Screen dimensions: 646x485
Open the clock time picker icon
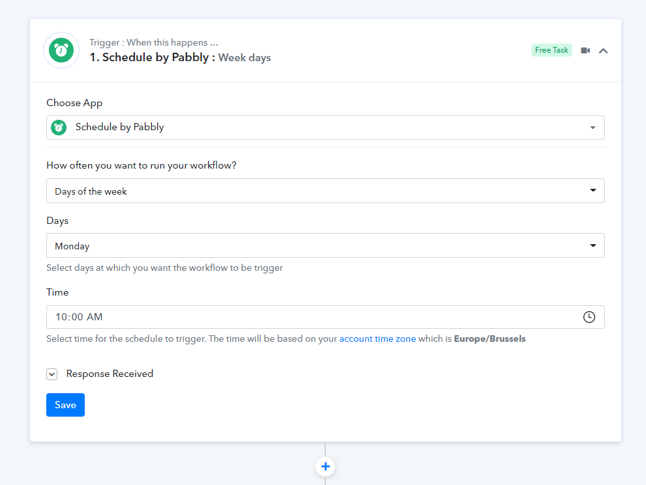click(589, 317)
